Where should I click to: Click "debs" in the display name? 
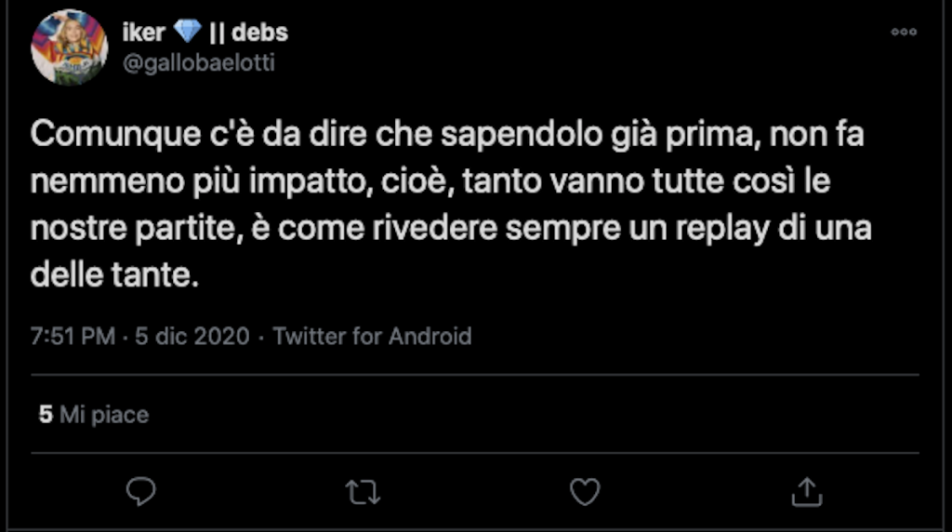(x=259, y=33)
